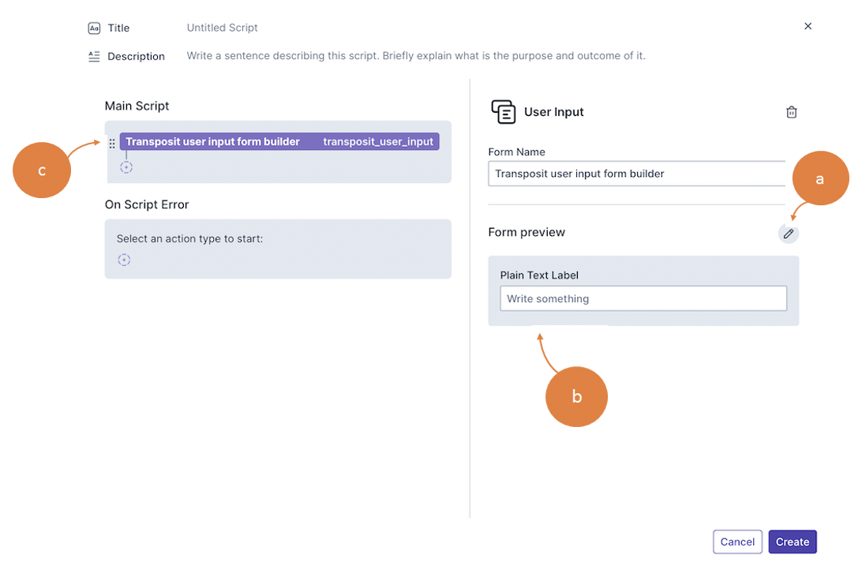862x573 pixels.
Task: Select the Transposit user input form builder step
Action: coord(212,142)
